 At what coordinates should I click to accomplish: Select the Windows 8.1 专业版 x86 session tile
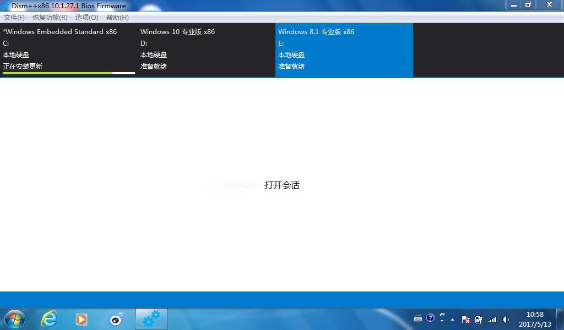click(x=344, y=50)
